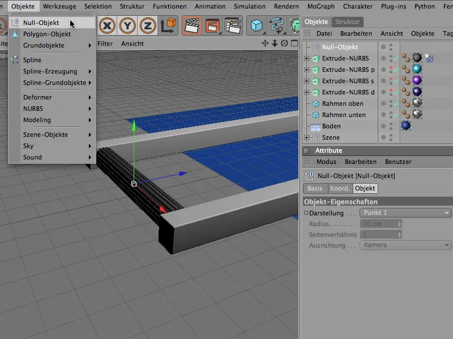Open the Darstellung dropdown showing Punkt 1
453x339 pixels.
[x=405, y=213]
